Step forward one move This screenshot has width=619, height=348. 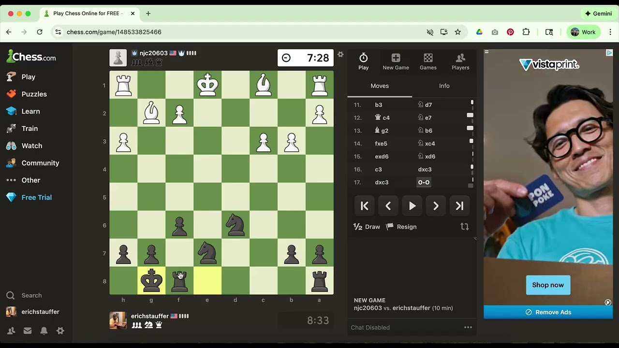pyautogui.click(x=436, y=206)
